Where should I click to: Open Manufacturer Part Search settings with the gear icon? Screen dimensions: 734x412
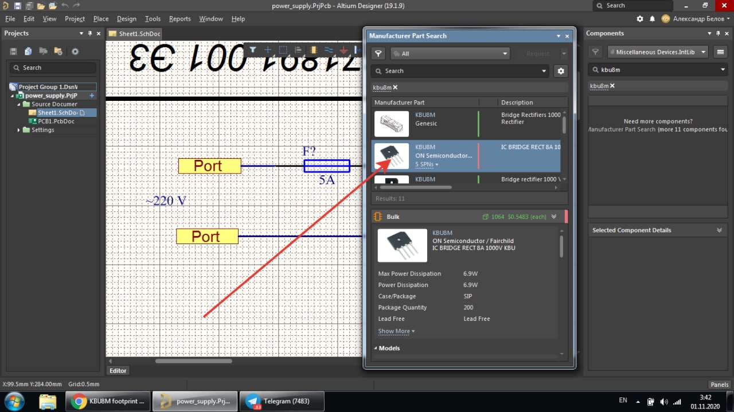[x=561, y=71]
